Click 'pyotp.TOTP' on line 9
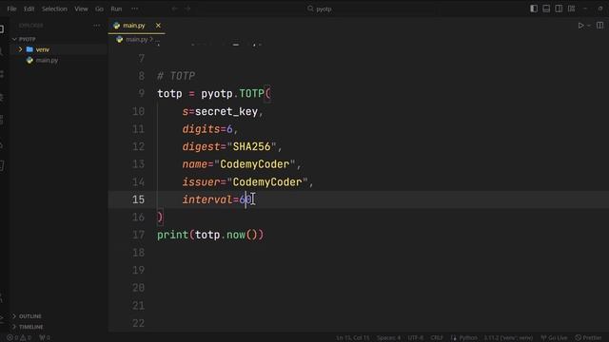The image size is (609, 342). click(x=232, y=93)
